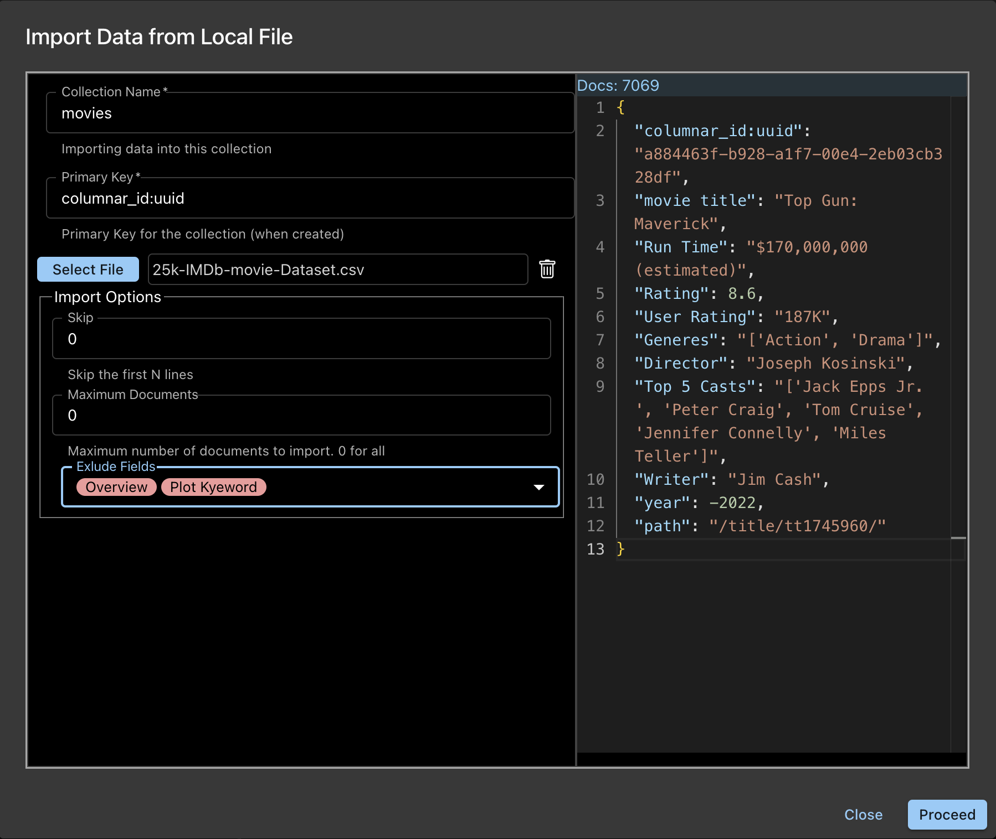
Task: Click the "Top 5 Casts" key in preview
Action: pyautogui.click(x=695, y=386)
